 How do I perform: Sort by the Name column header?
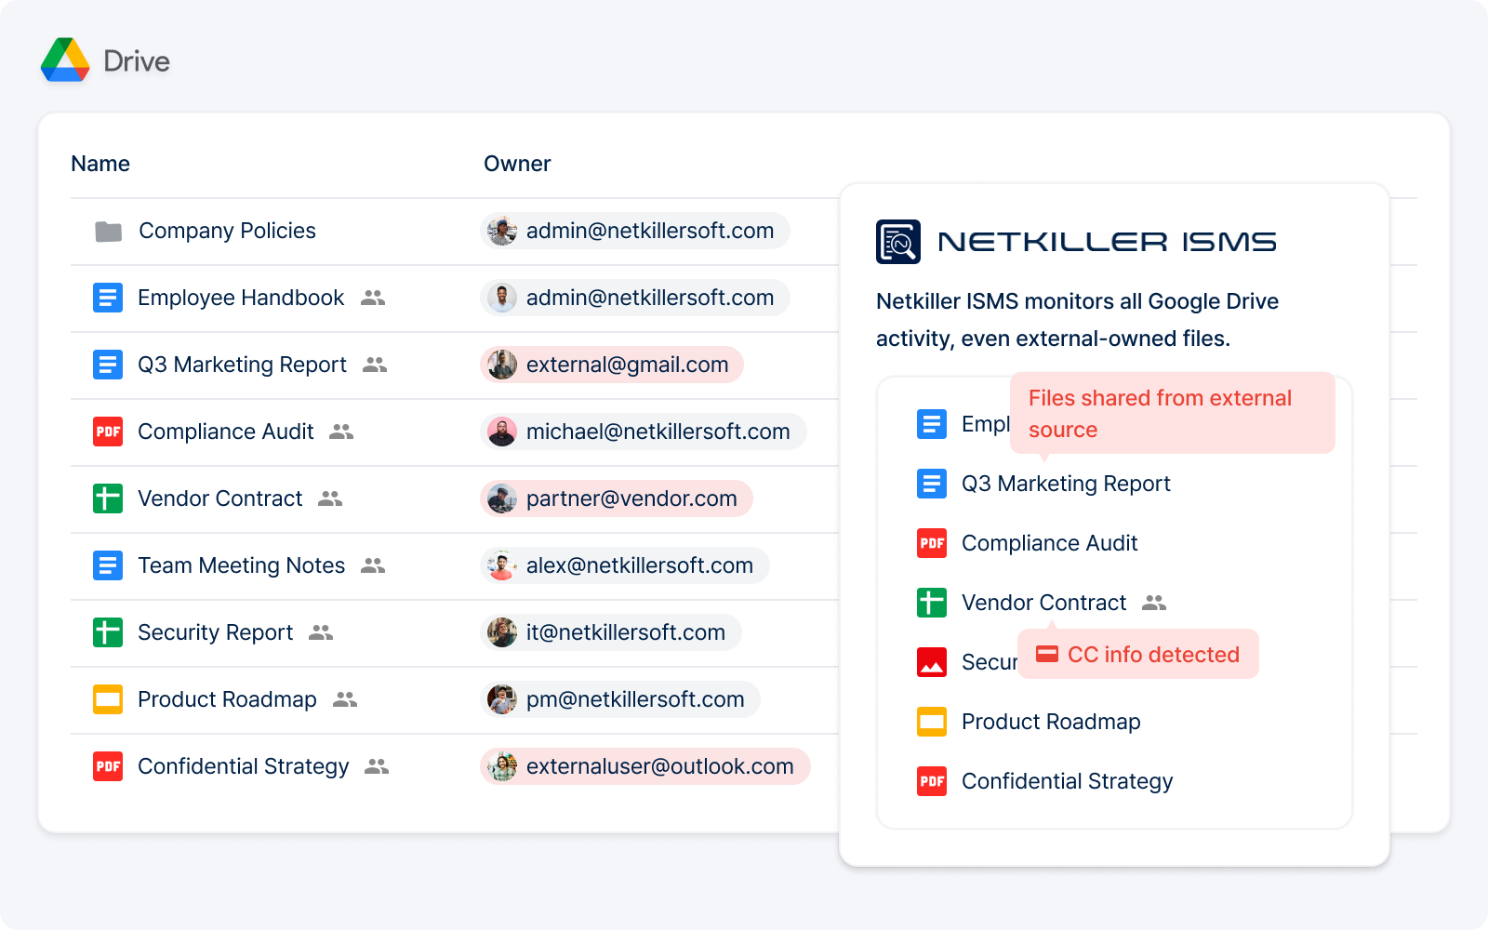[x=100, y=164]
